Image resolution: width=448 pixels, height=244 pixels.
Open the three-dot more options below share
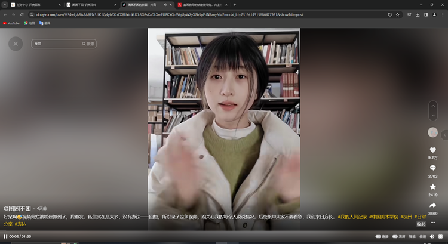click(433, 223)
